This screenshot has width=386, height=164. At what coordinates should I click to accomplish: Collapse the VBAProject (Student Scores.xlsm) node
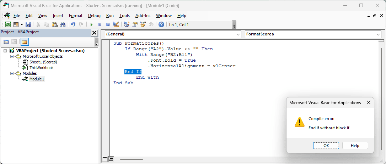tap(5, 51)
